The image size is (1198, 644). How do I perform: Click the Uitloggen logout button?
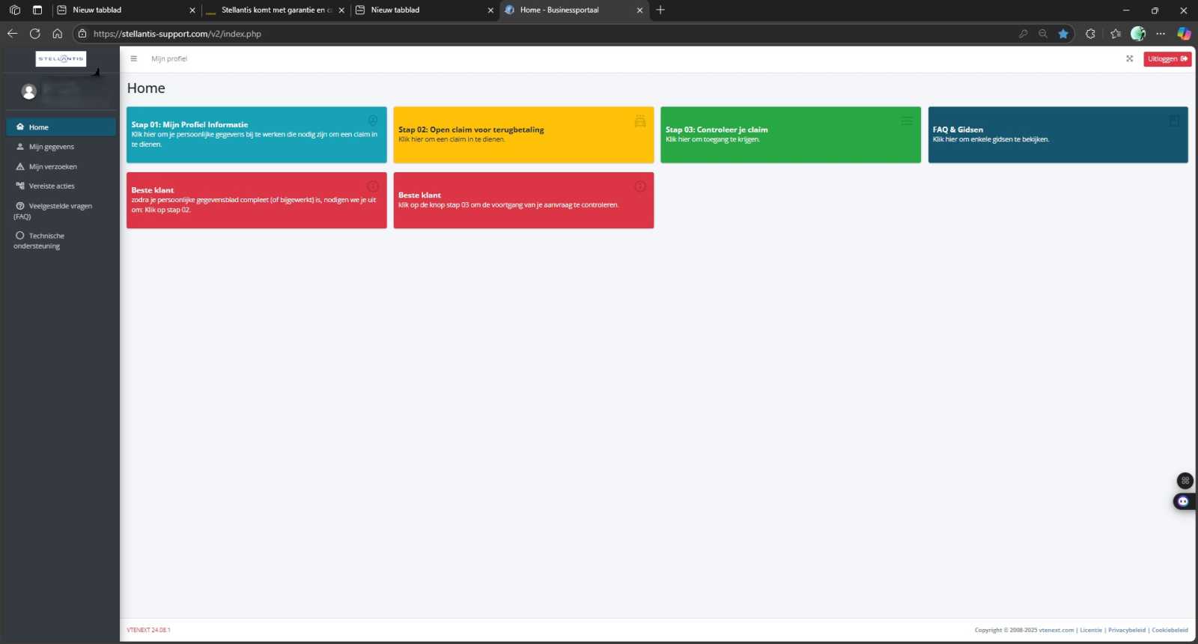click(x=1167, y=58)
